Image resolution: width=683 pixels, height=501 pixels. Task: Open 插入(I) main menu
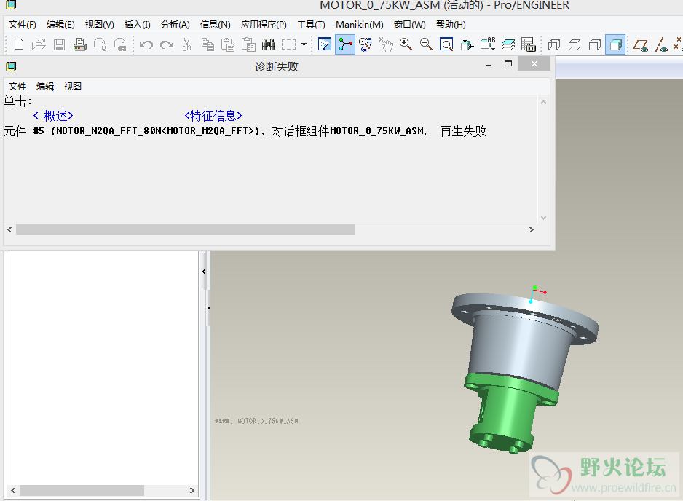(137, 25)
